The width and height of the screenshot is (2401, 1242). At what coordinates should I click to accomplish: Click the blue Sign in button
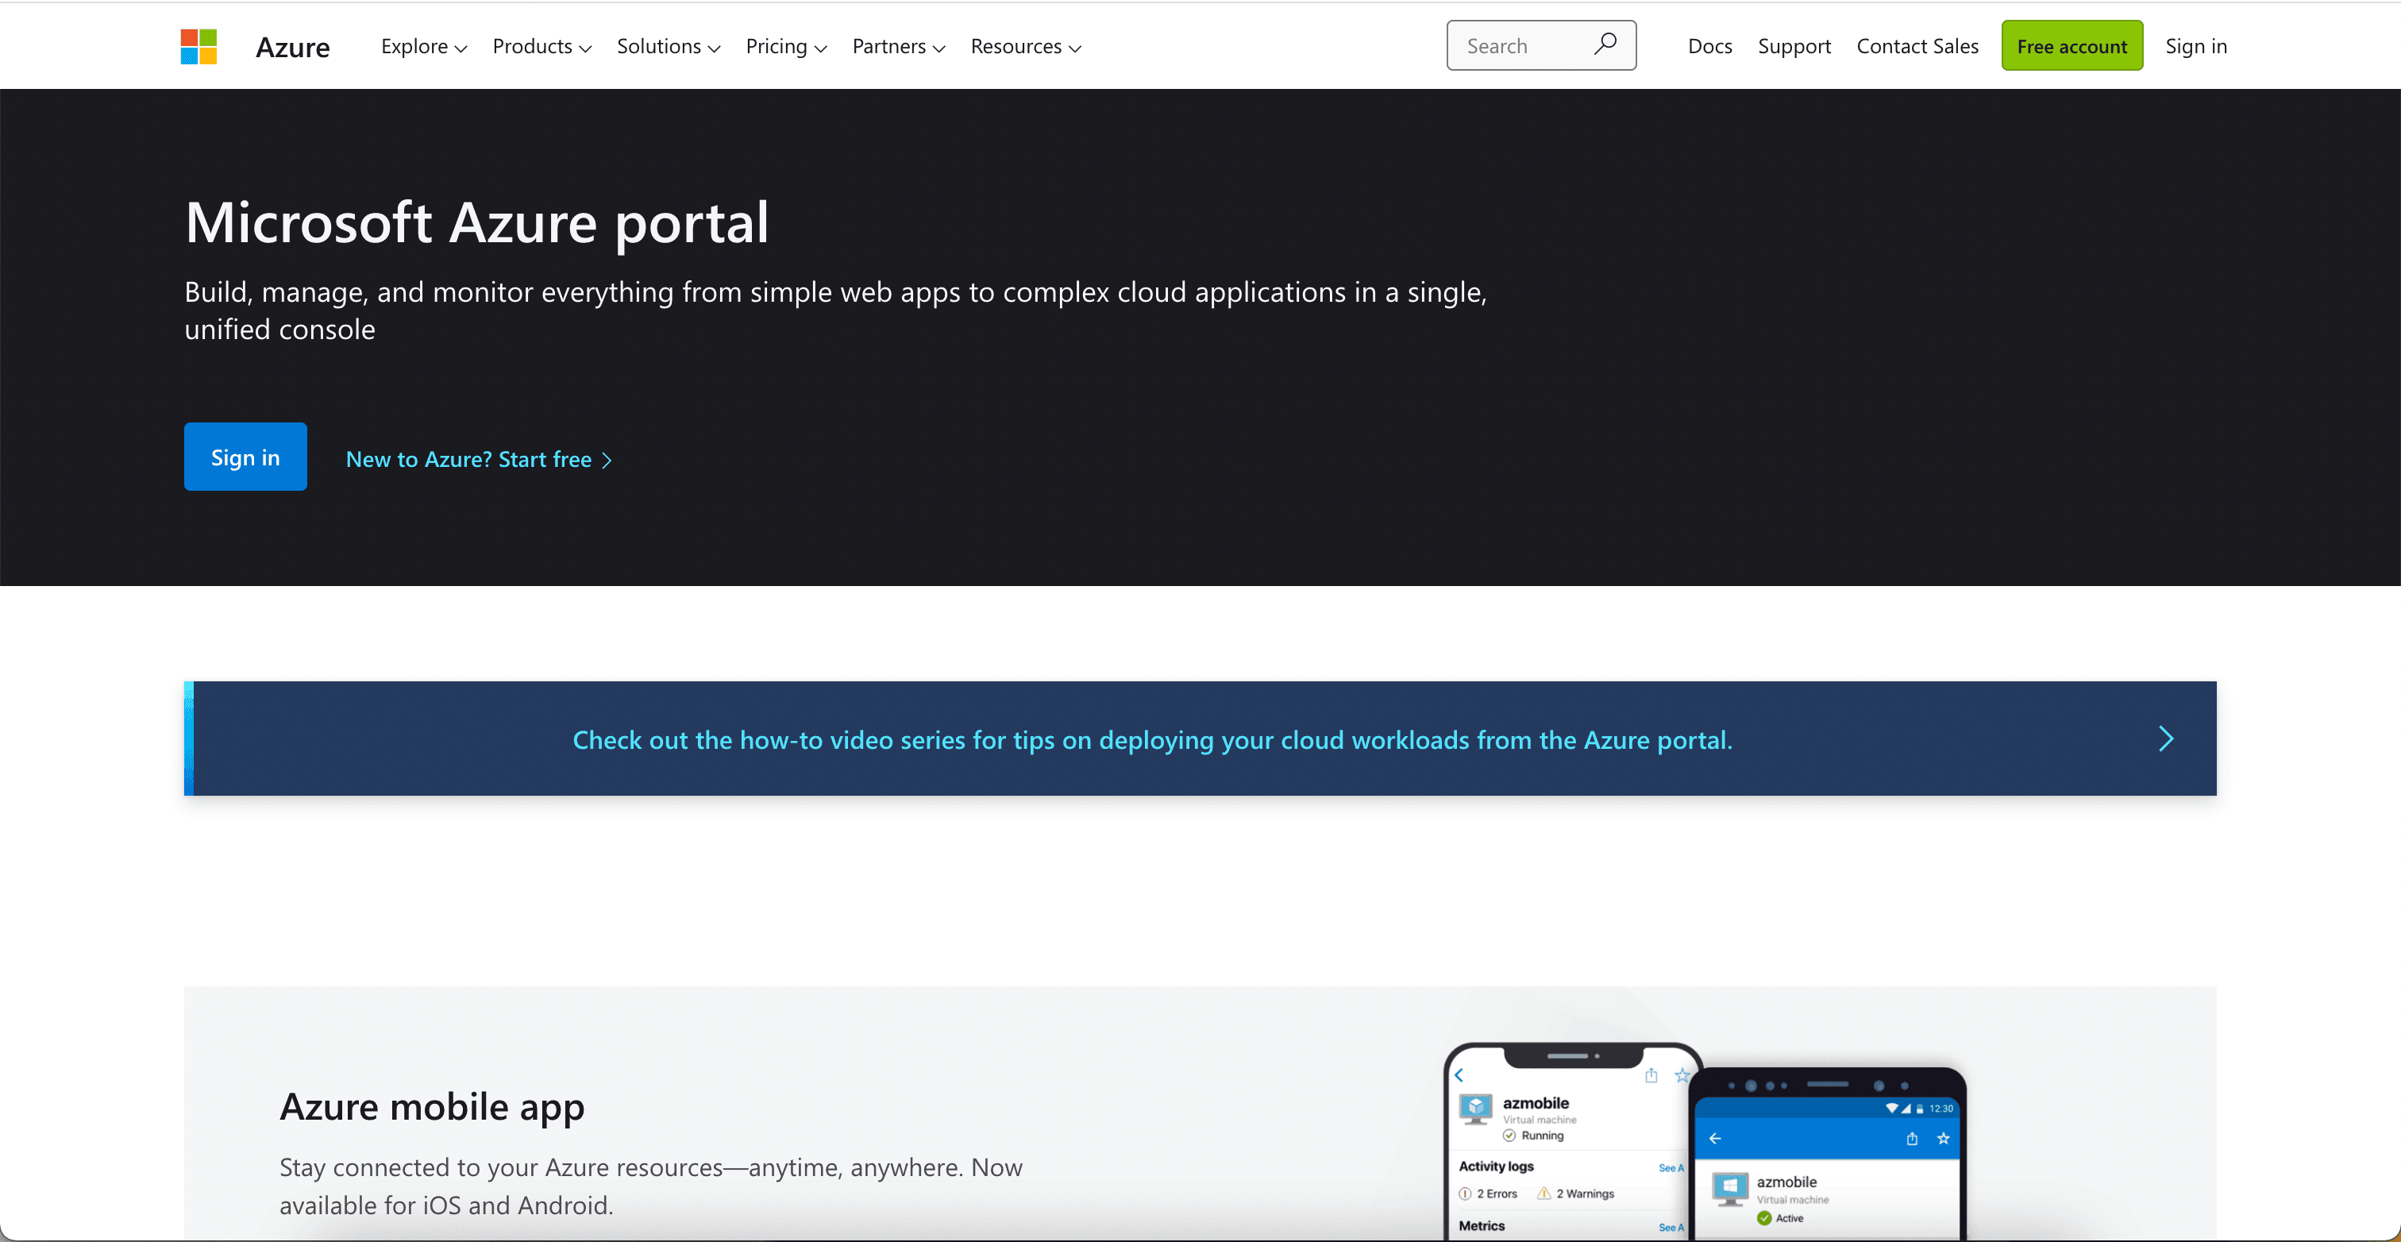(x=245, y=457)
